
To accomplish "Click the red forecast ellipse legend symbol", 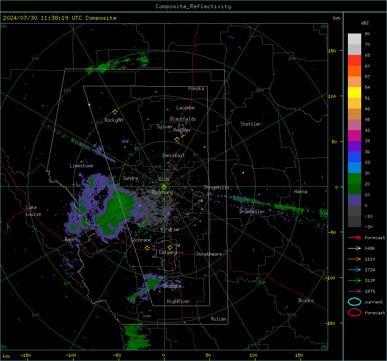I will [354, 312].
